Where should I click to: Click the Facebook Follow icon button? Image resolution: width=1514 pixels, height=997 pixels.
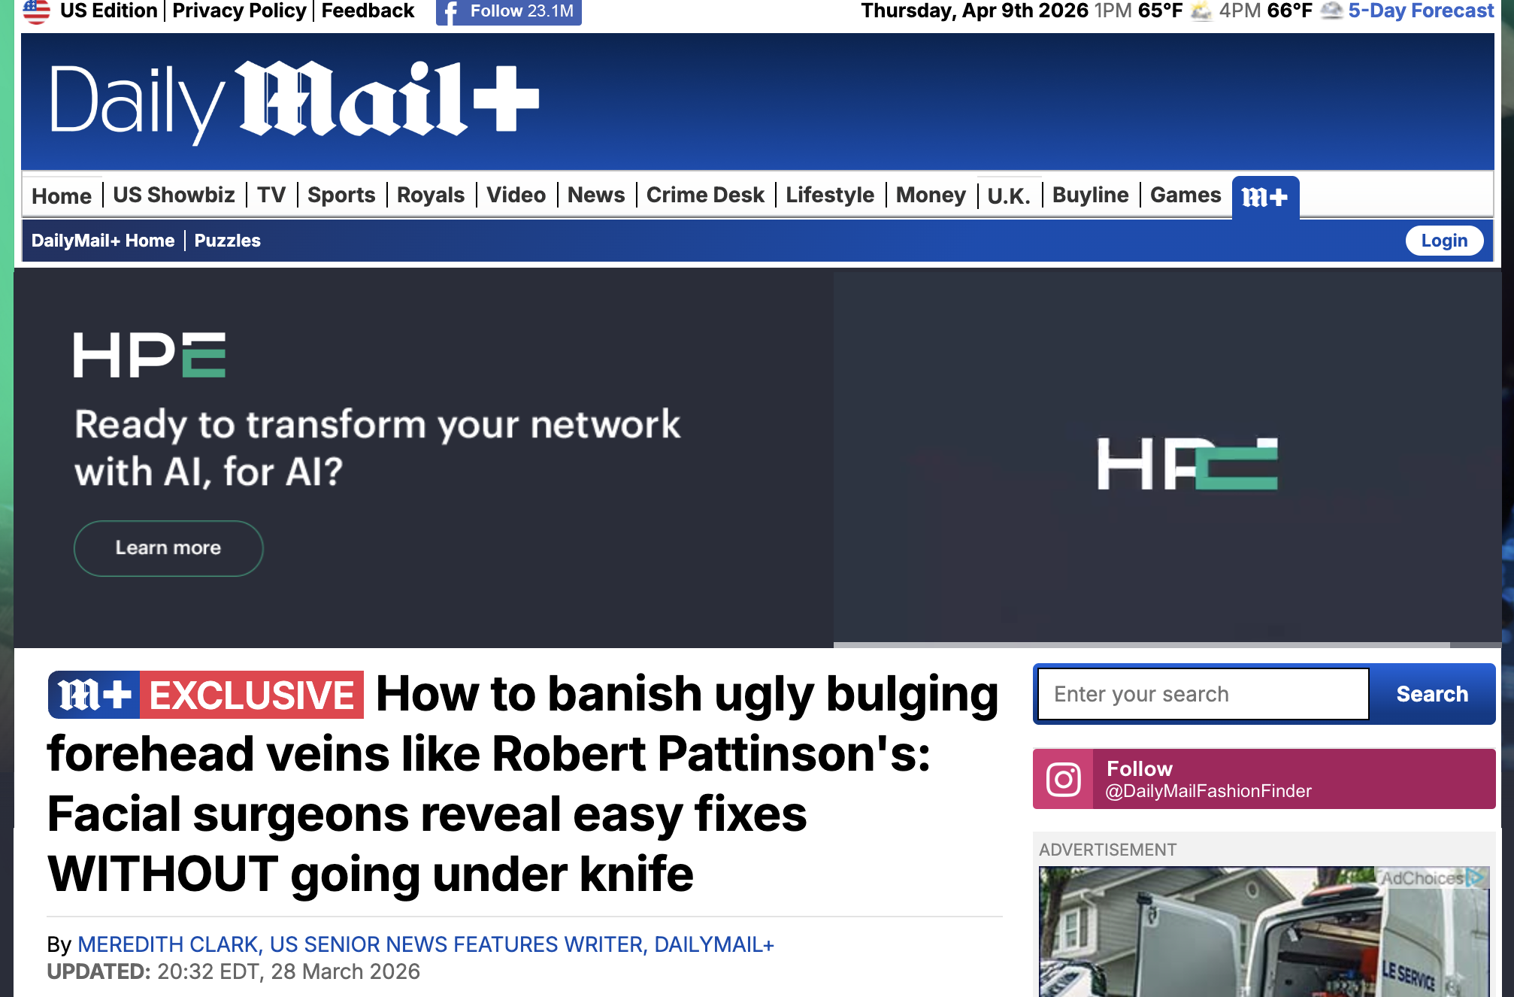click(450, 12)
